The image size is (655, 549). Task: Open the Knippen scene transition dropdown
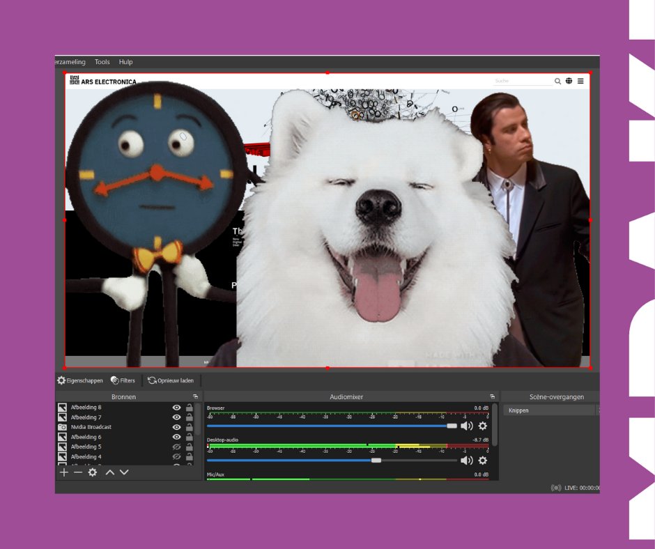[x=551, y=410]
